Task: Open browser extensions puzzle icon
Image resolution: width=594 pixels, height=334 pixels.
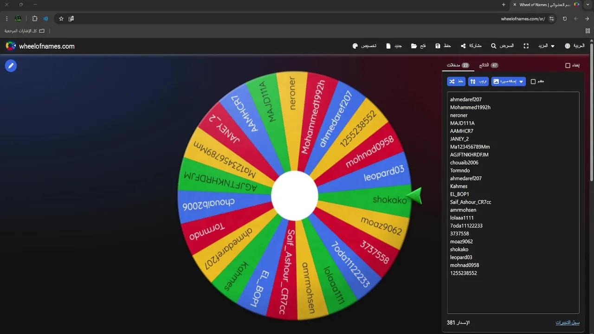Action: point(35,19)
